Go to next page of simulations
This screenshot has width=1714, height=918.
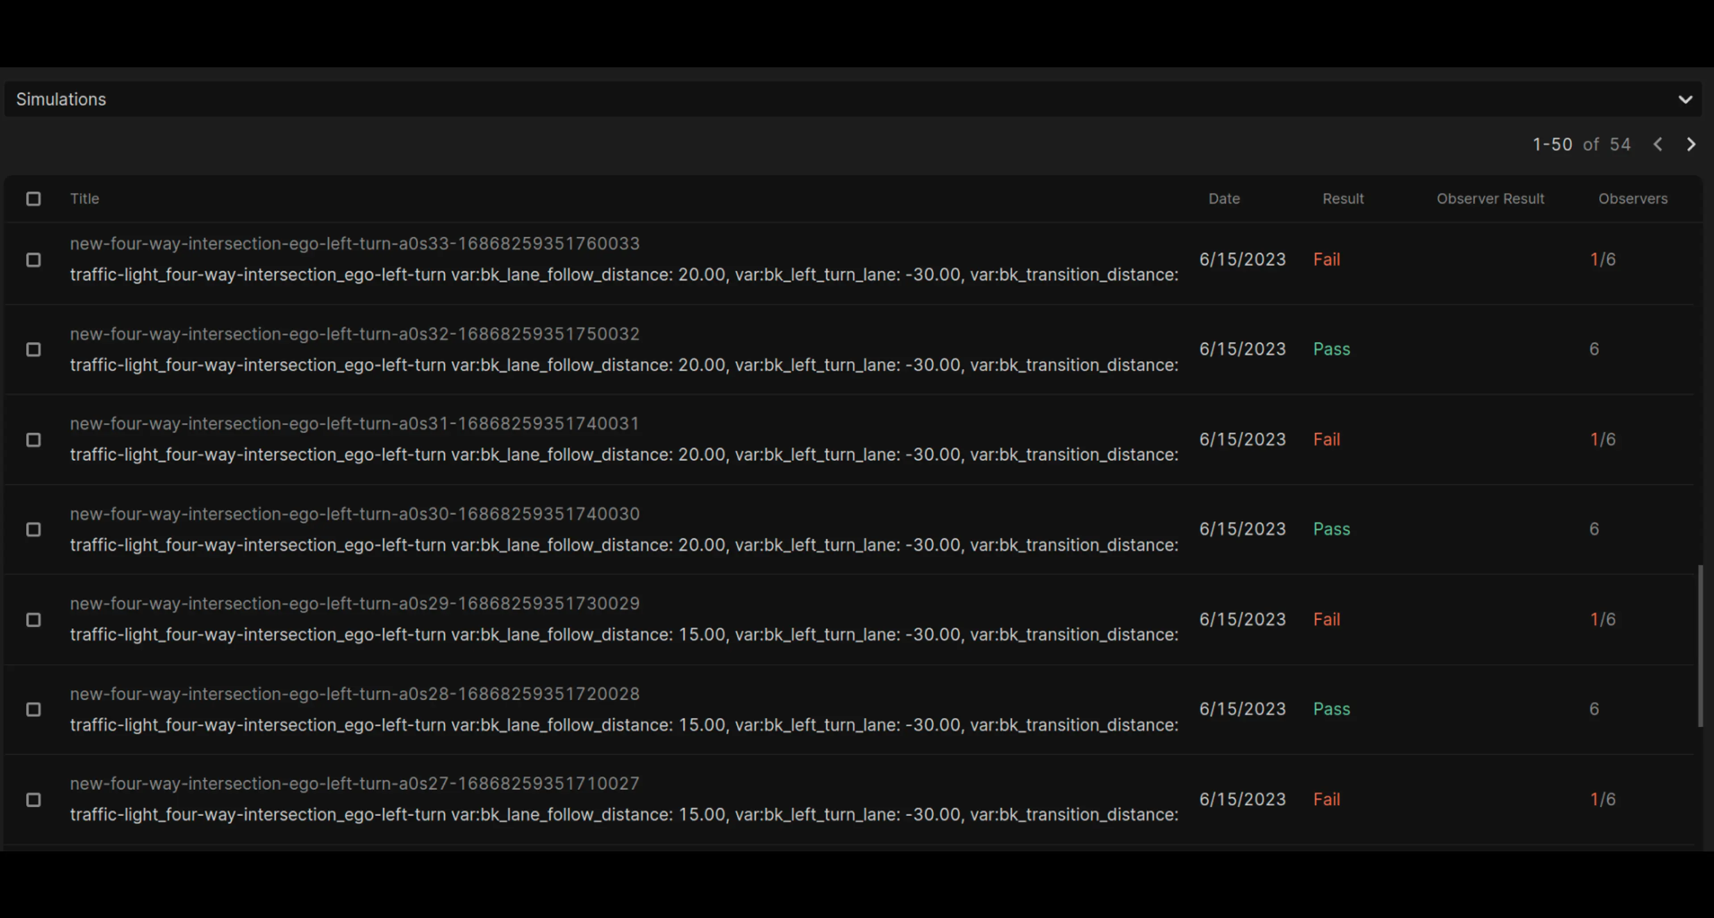pos(1691,145)
